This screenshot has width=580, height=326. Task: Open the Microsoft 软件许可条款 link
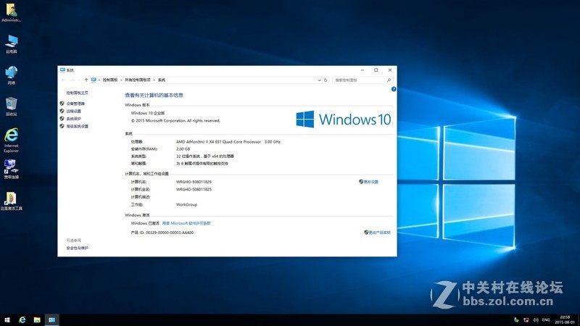click(186, 223)
